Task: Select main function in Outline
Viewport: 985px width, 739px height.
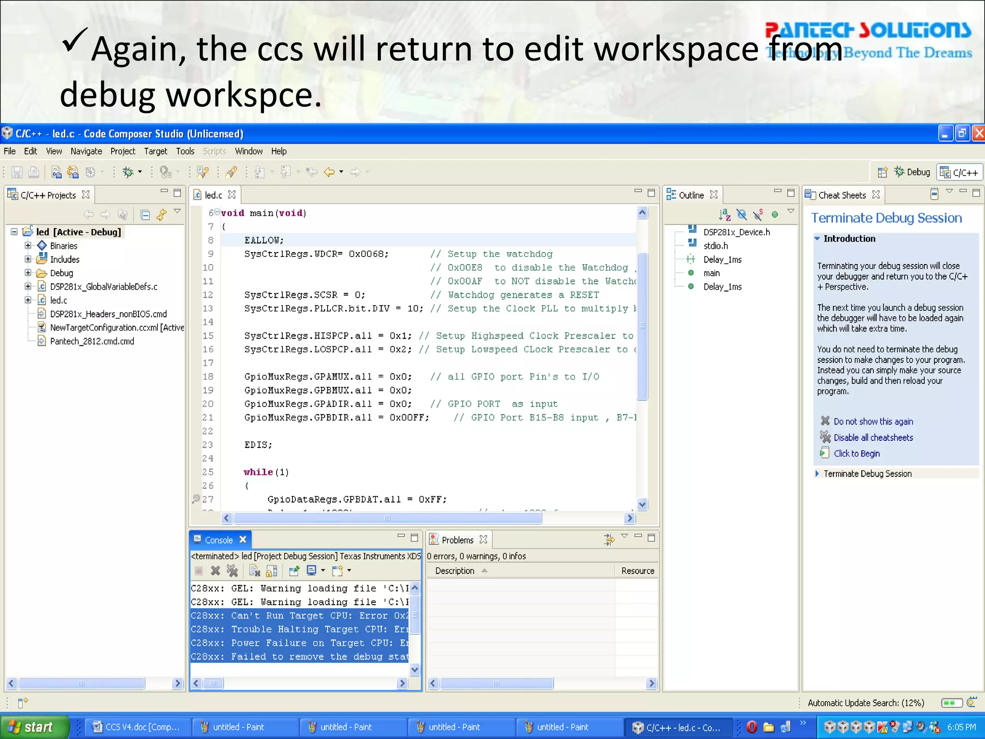Action: click(711, 273)
